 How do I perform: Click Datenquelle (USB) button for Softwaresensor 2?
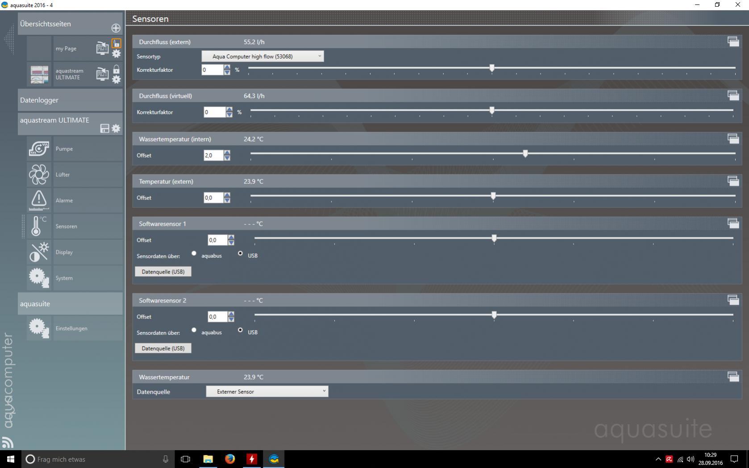click(x=163, y=348)
